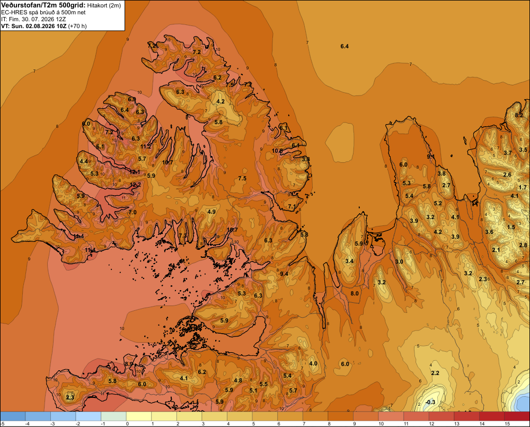This screenshot has height=427, width=530.
Task: Click the temperature value "4.9"
Action: (x=211, y=212)
